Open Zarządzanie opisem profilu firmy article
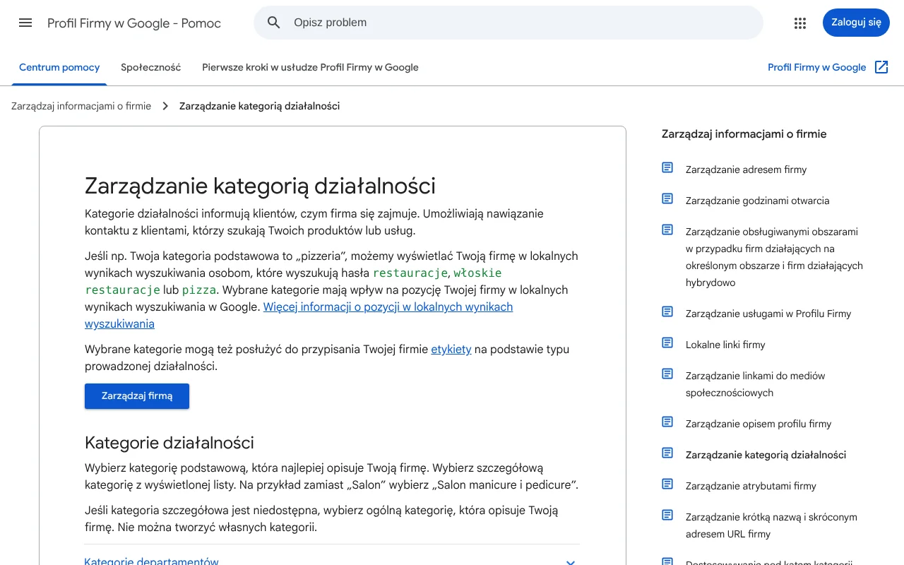The height and width of the screenshot is (565, 904). (759, 424)
